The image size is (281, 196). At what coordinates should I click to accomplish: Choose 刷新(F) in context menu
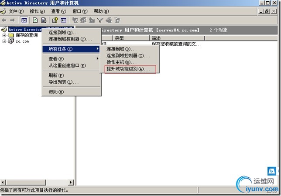click(x=71, y=75)
